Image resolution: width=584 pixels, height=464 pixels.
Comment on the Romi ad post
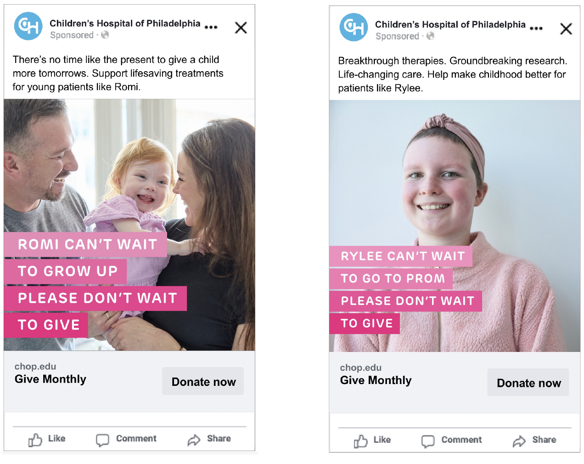[x=126, y=439]
